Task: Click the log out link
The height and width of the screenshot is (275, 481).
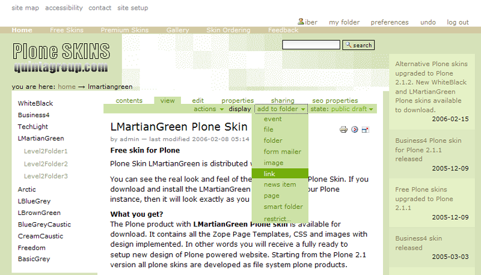Action: (458, 22)
